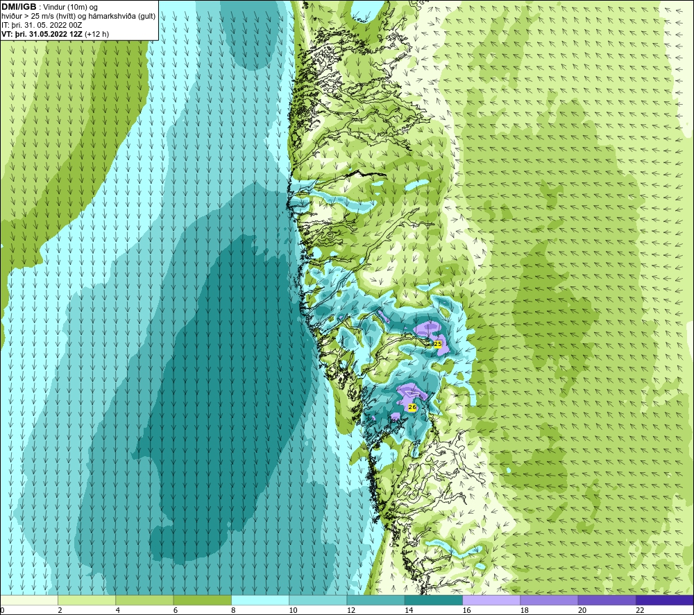This screenshot has width=694, height=615.
Task: Click the DMI/IGB title text
Action: pos(19,7)
